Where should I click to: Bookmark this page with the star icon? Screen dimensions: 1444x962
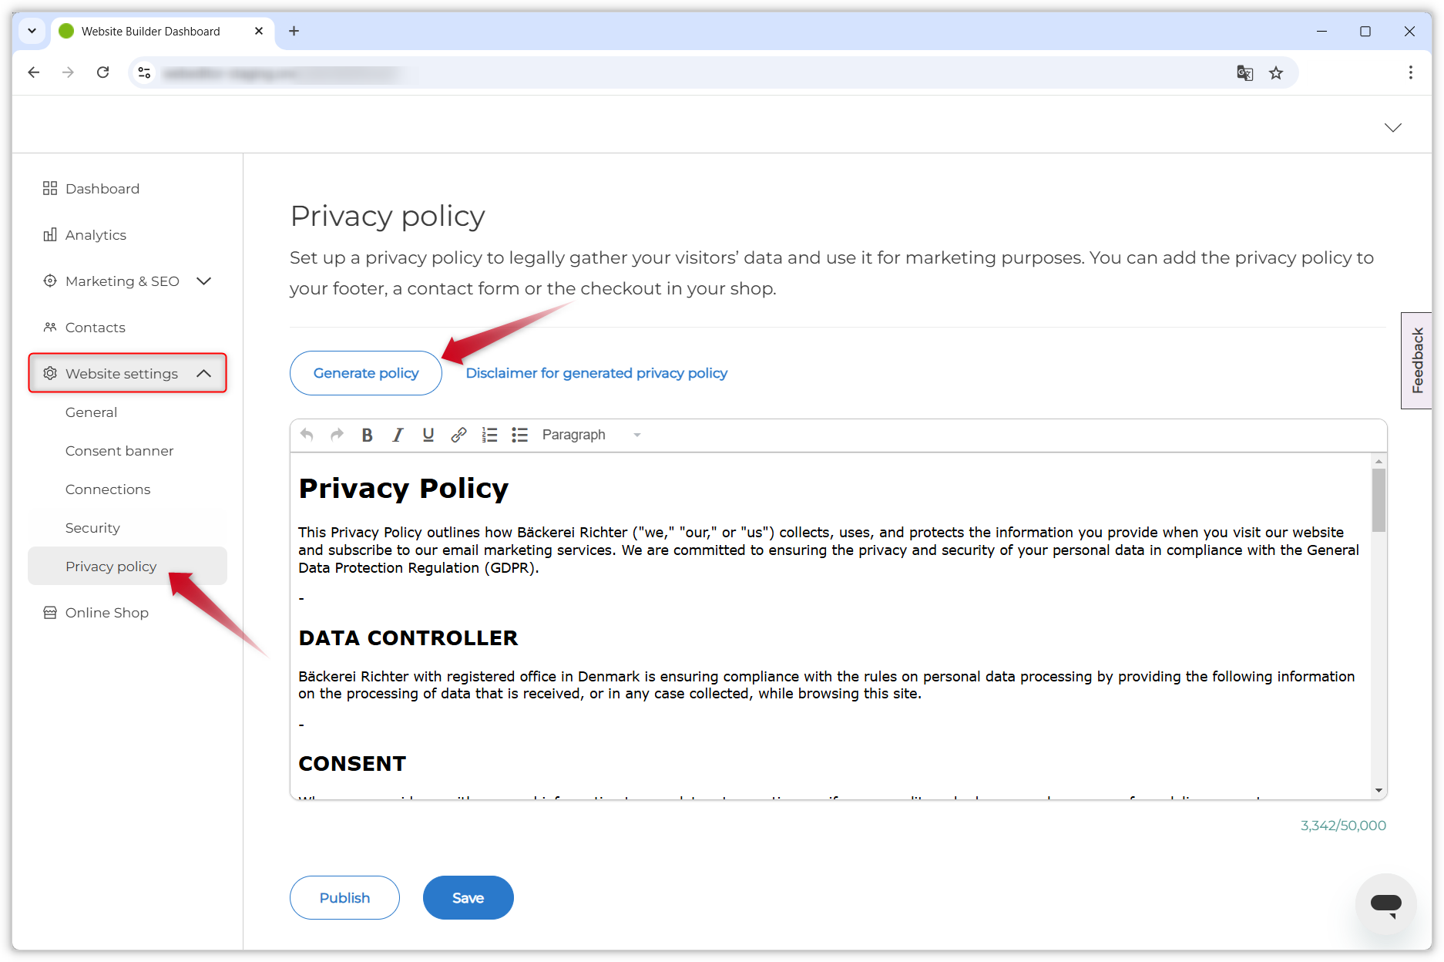(x=1276, y=73)
